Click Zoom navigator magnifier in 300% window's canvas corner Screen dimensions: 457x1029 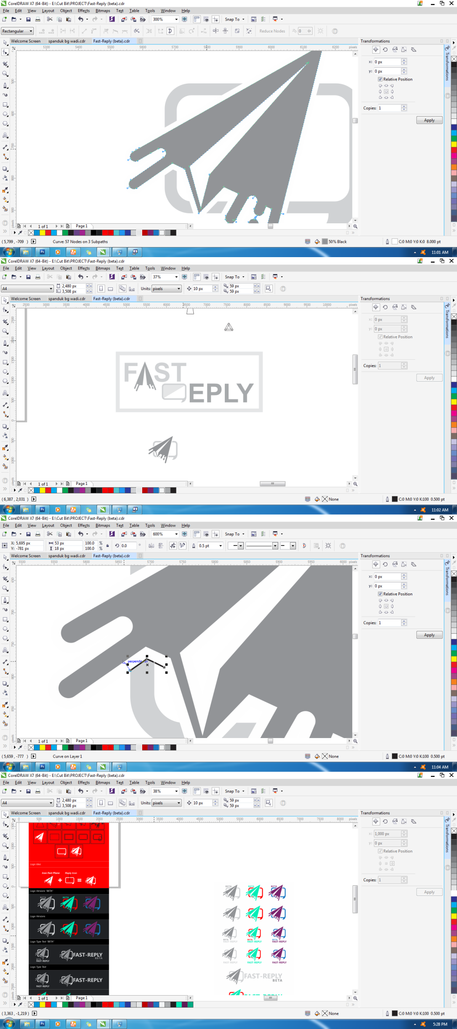355,226
